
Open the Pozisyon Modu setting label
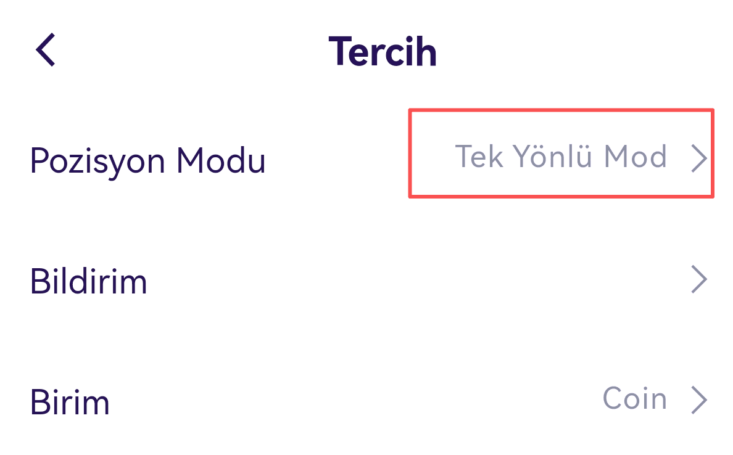point(147,160)
